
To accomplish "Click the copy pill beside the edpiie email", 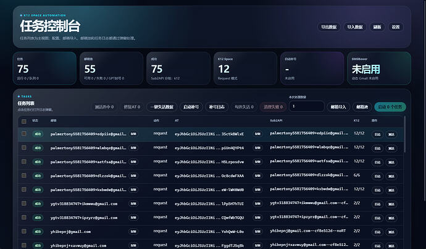I will tap(133, 134).
